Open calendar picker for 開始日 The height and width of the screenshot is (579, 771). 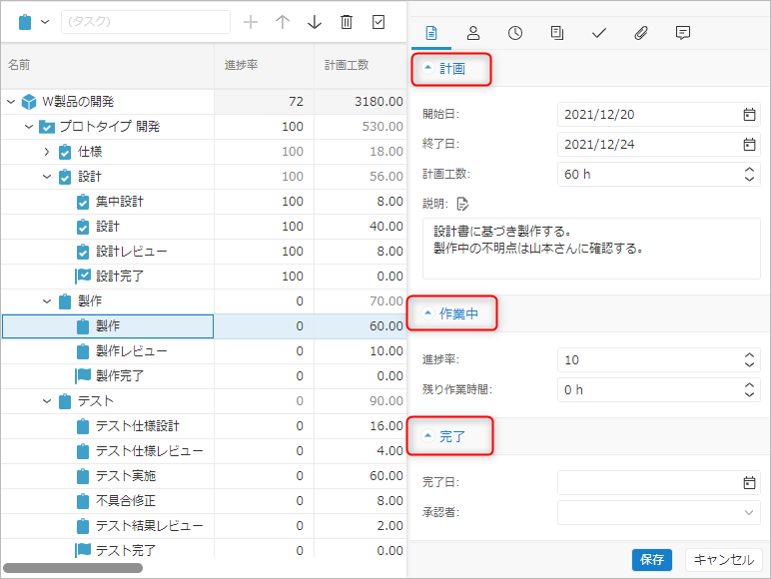pyautogui.click(x=749, y=115)
